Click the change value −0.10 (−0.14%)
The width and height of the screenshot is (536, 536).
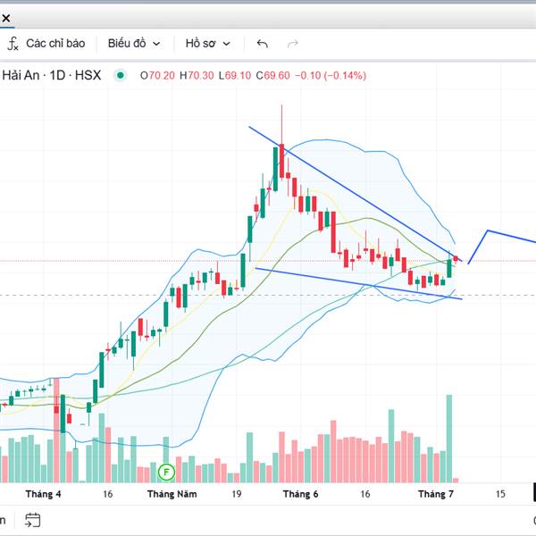point(331,75)
